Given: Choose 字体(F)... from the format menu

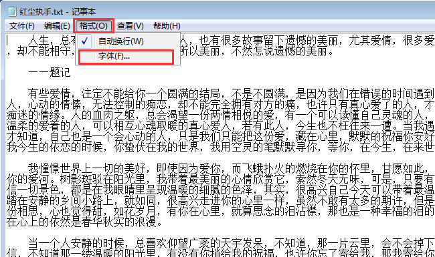Looking at the screenshot, I should click(128, 57).
